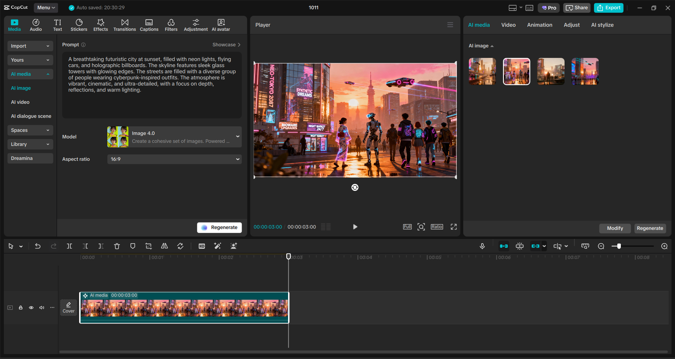Open the Effects panel

coord(101,25)
